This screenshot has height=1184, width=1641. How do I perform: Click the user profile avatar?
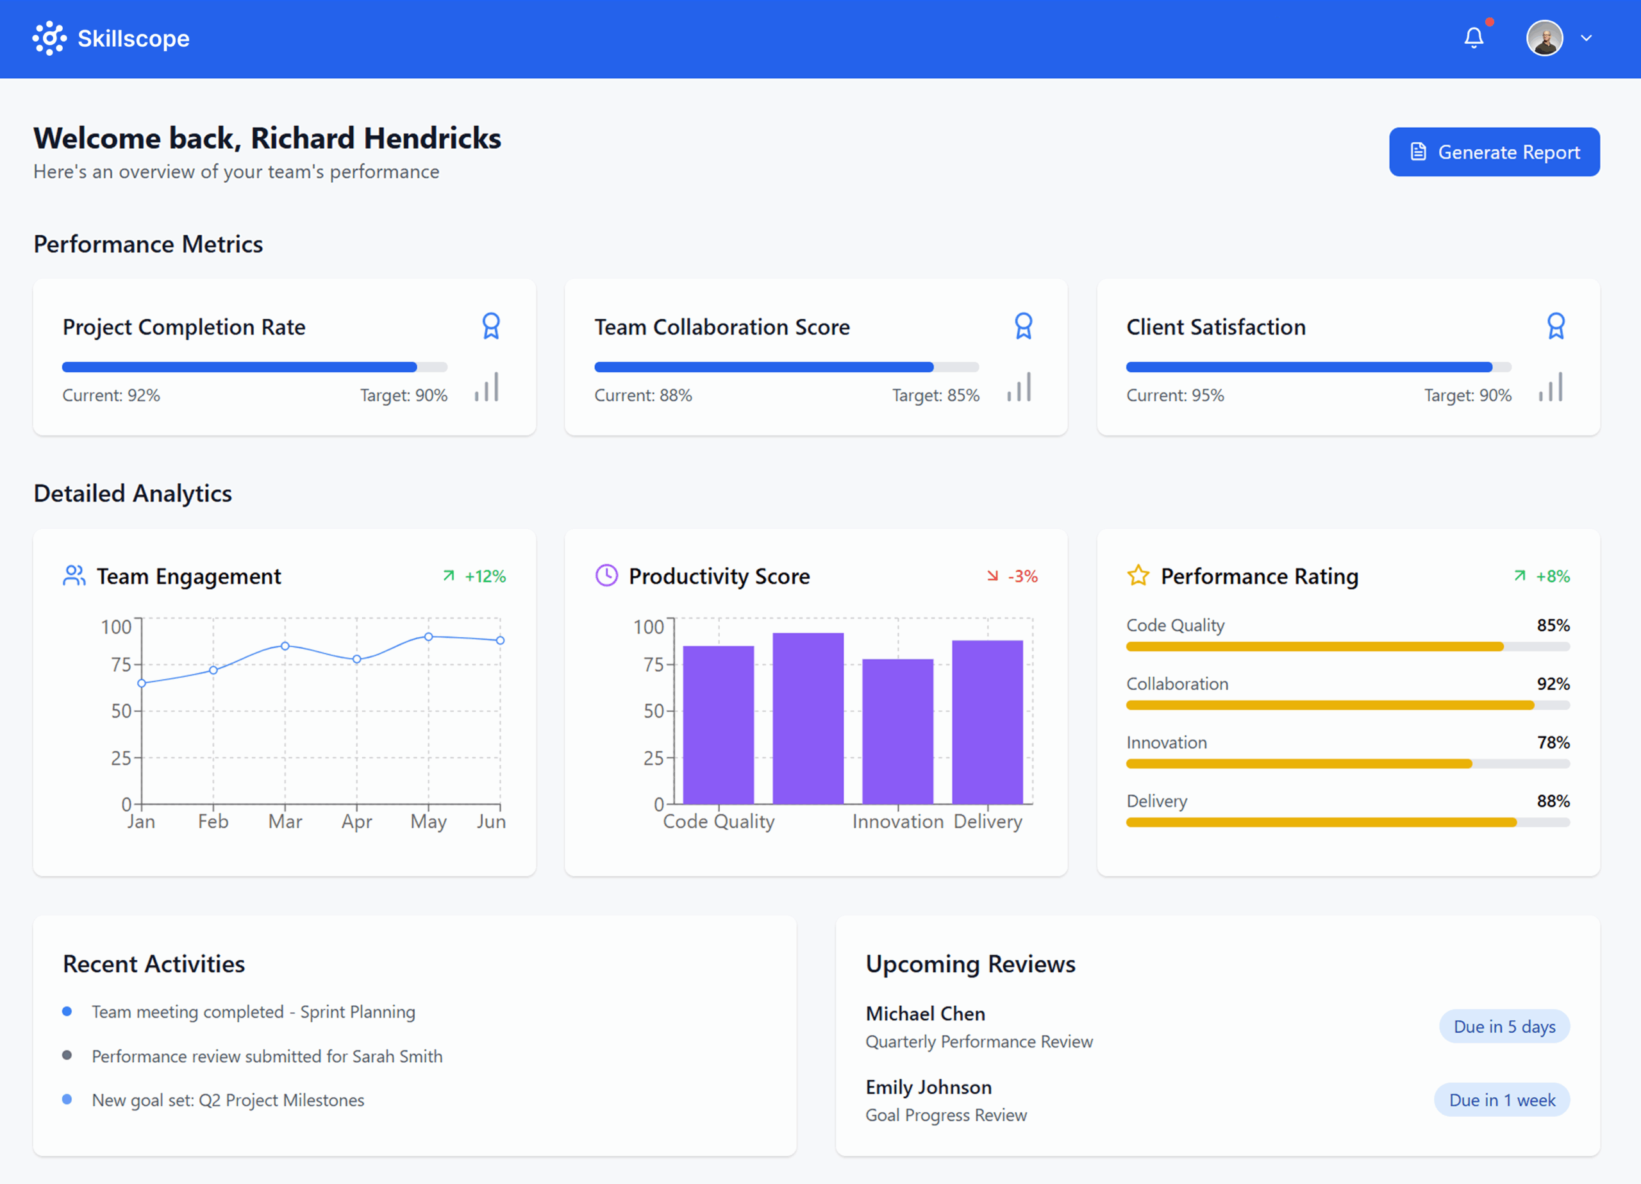1544,38
